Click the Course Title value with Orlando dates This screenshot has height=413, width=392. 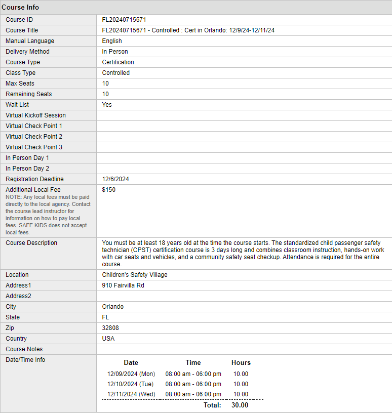tap(188, 30)
